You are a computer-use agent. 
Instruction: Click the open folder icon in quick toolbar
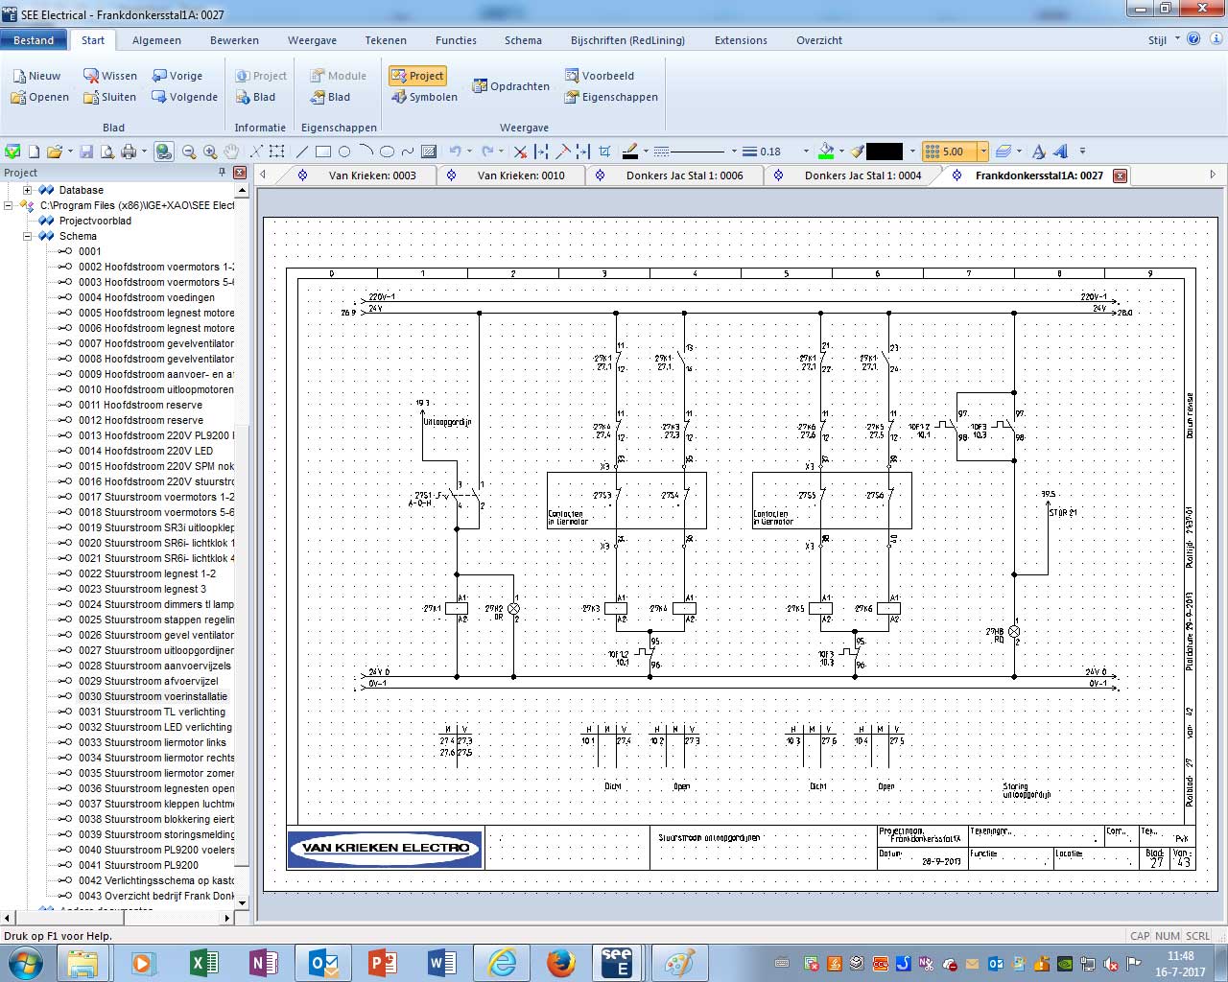pyautogui.click(x=55, y=152)
